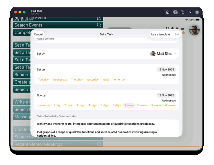214x165 pixels.
Task: Select yesterday for Set on
Action: tap(92, 80)
